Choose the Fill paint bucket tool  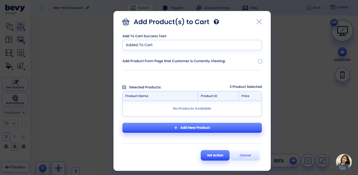pos(9,66)
